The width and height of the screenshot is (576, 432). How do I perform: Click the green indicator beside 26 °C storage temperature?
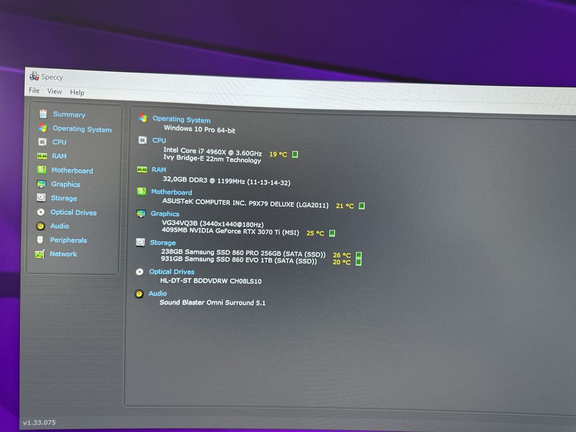coord(359,255)
